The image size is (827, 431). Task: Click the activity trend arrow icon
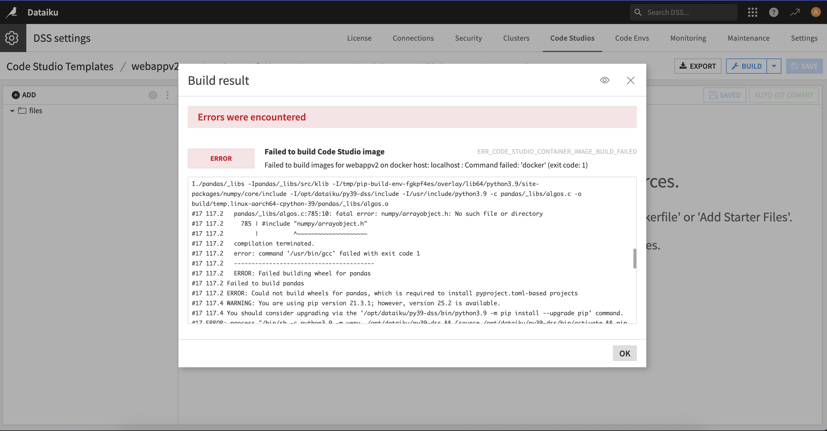(x=795, y=13)
